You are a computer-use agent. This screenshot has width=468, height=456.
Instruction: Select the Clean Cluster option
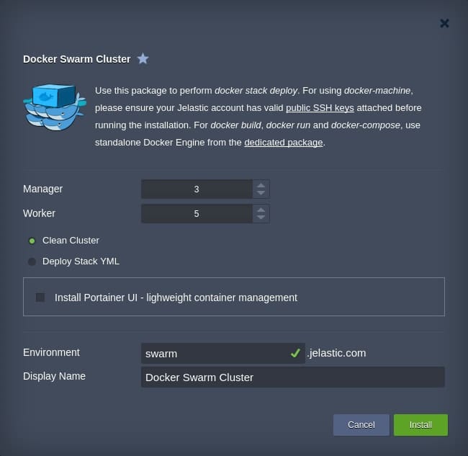click(32, 241)
